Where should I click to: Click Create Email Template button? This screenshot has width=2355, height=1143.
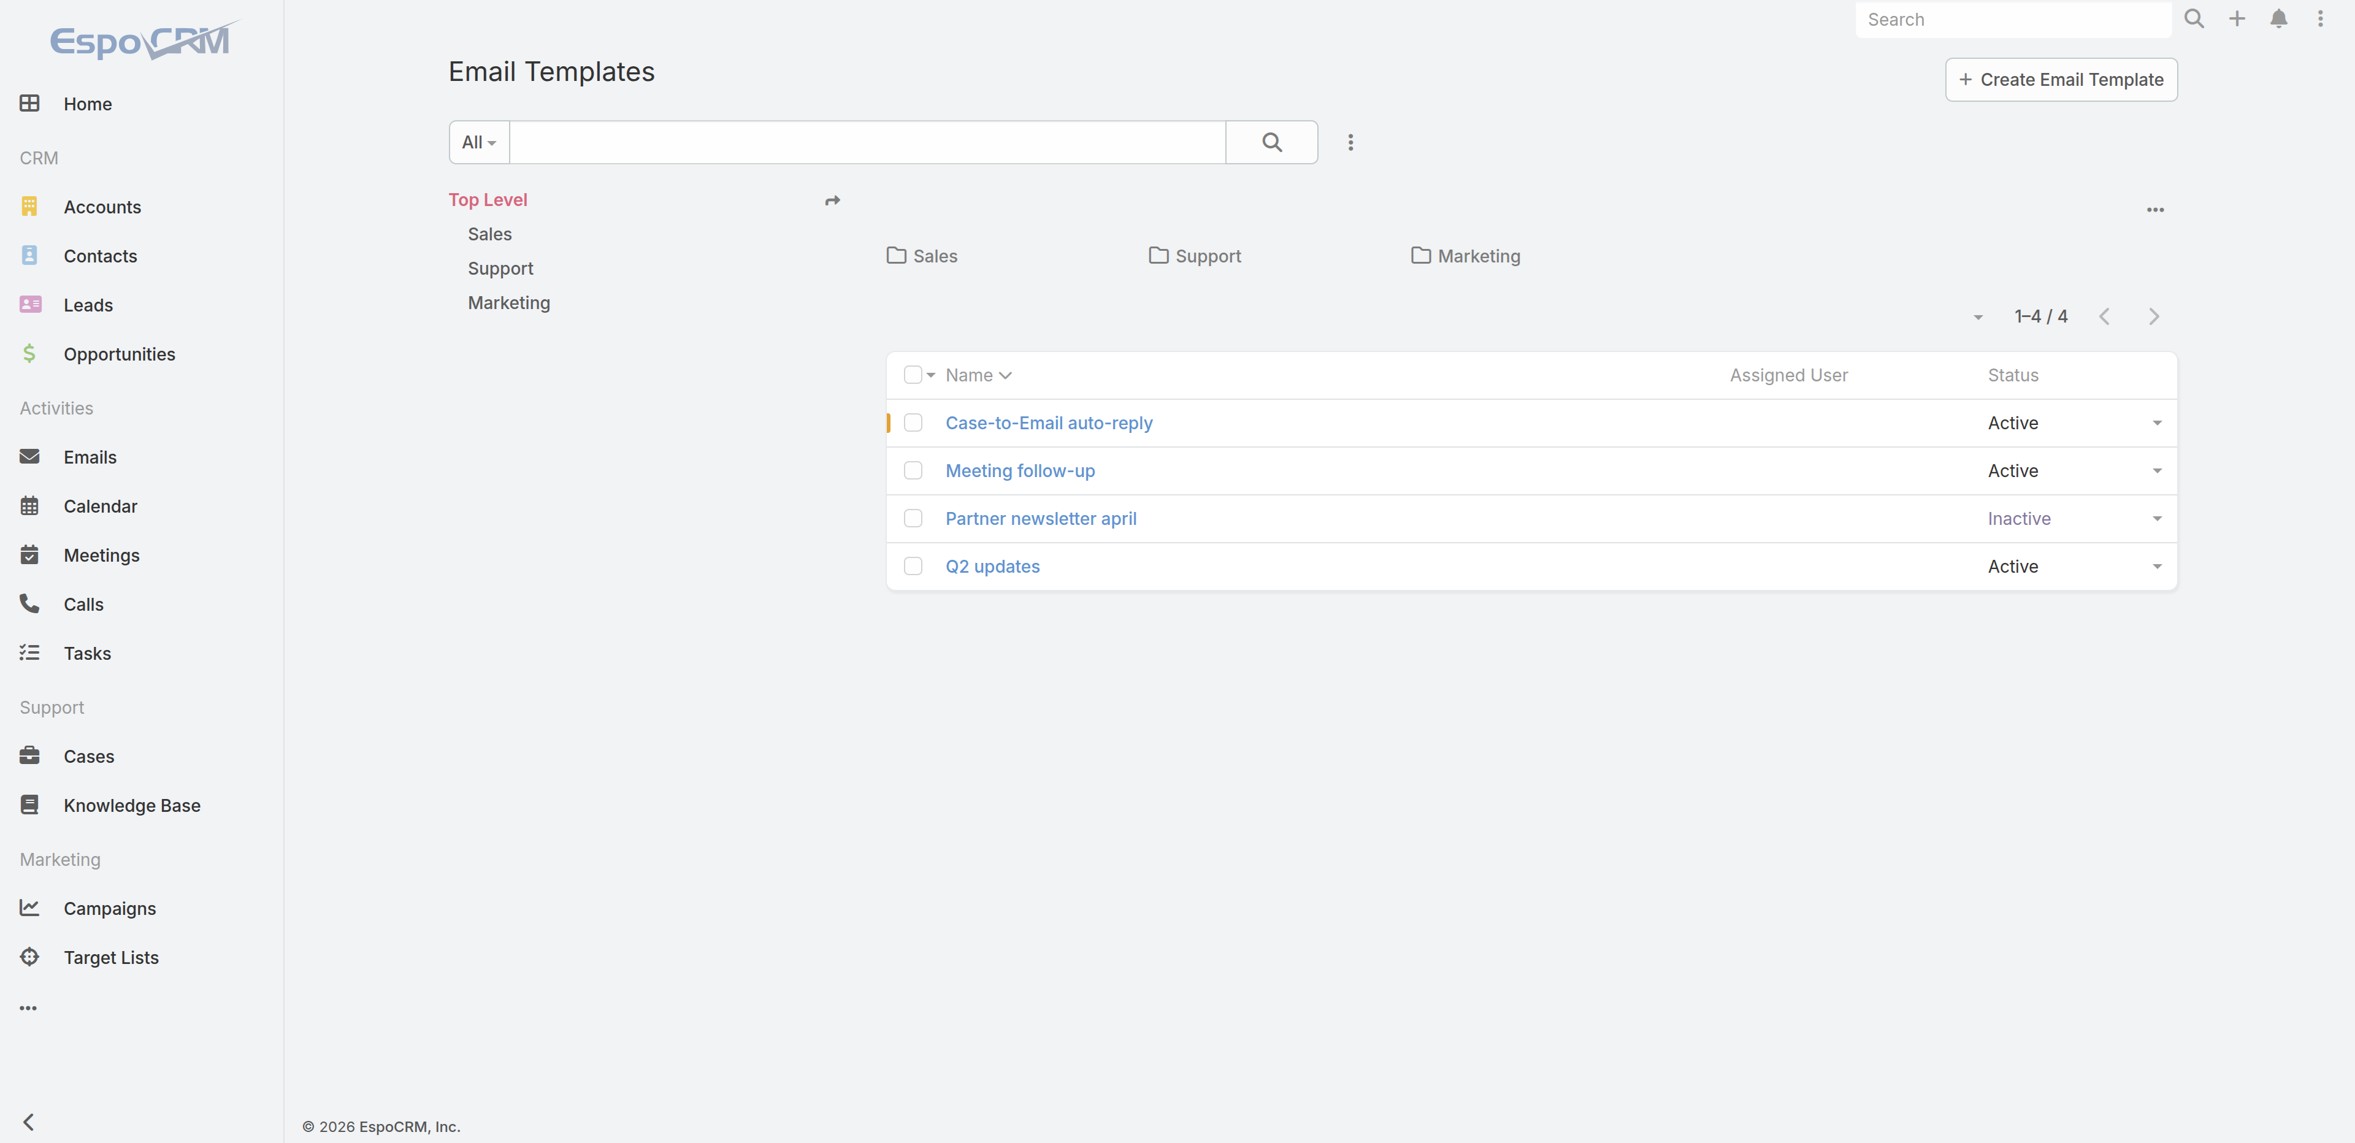[2061, 80]
